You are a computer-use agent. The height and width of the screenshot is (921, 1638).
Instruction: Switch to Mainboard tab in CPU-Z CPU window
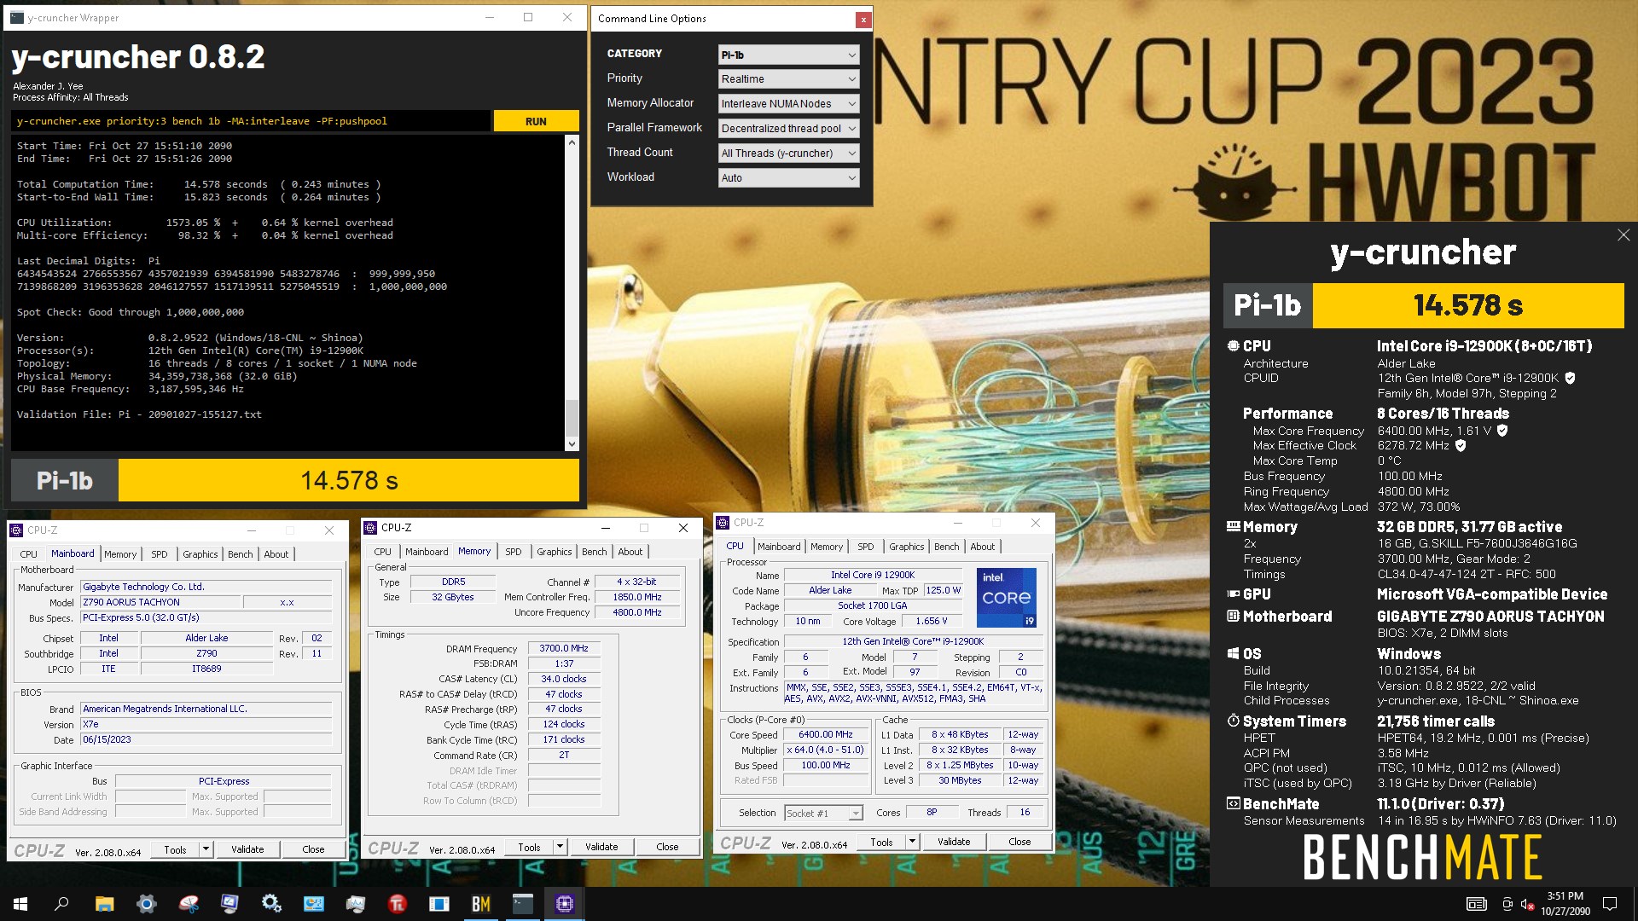[779, 547]
